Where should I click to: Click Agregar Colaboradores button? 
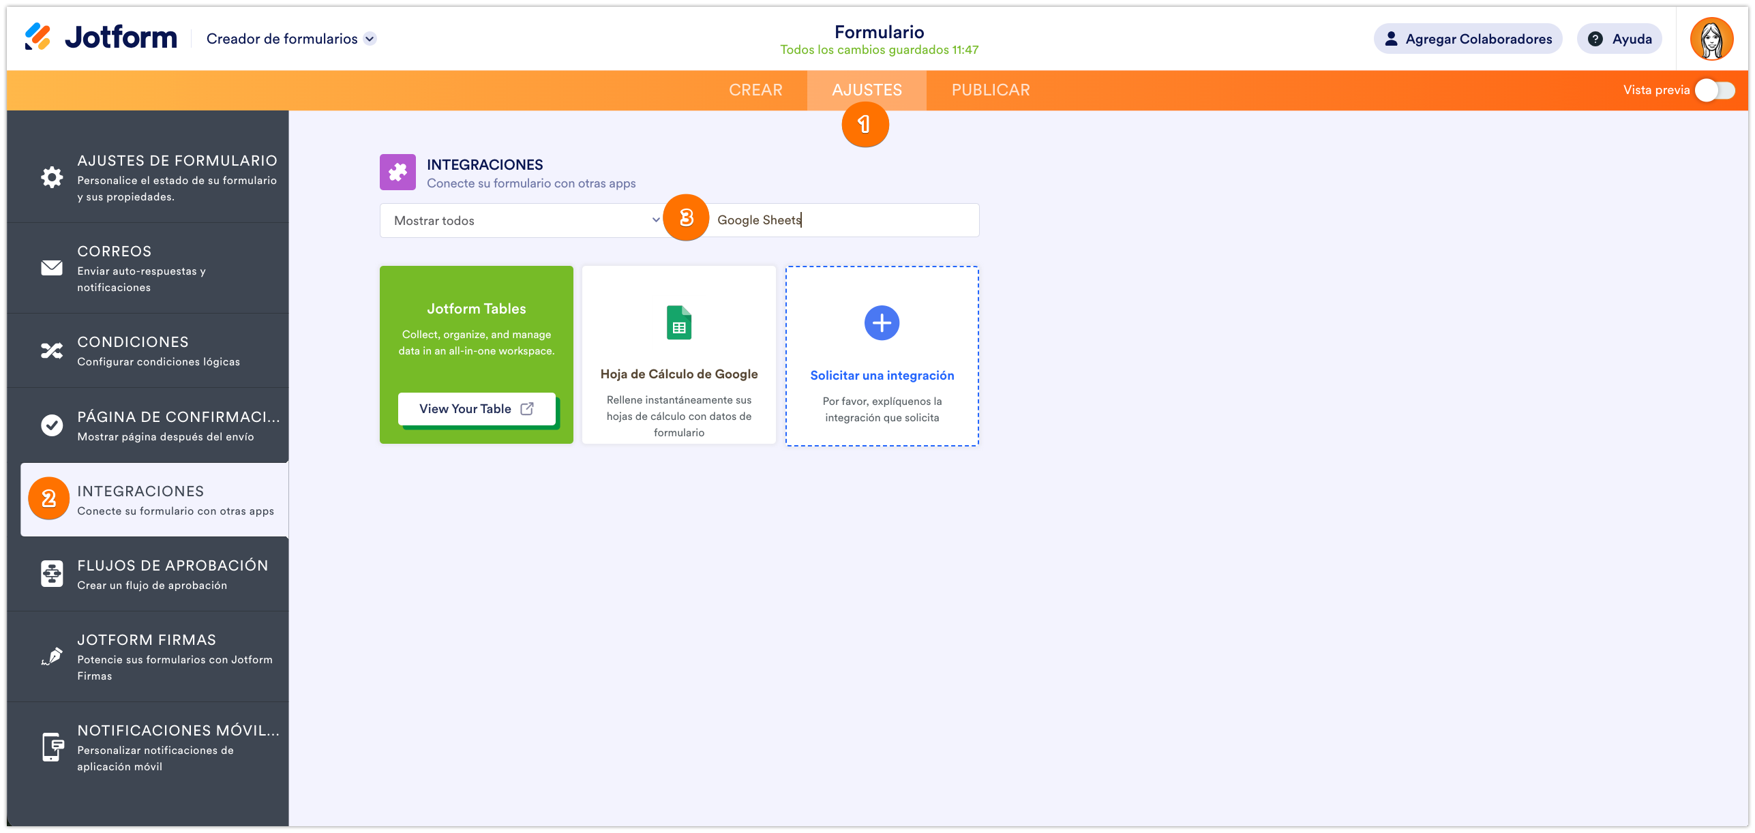[1468, 39]
